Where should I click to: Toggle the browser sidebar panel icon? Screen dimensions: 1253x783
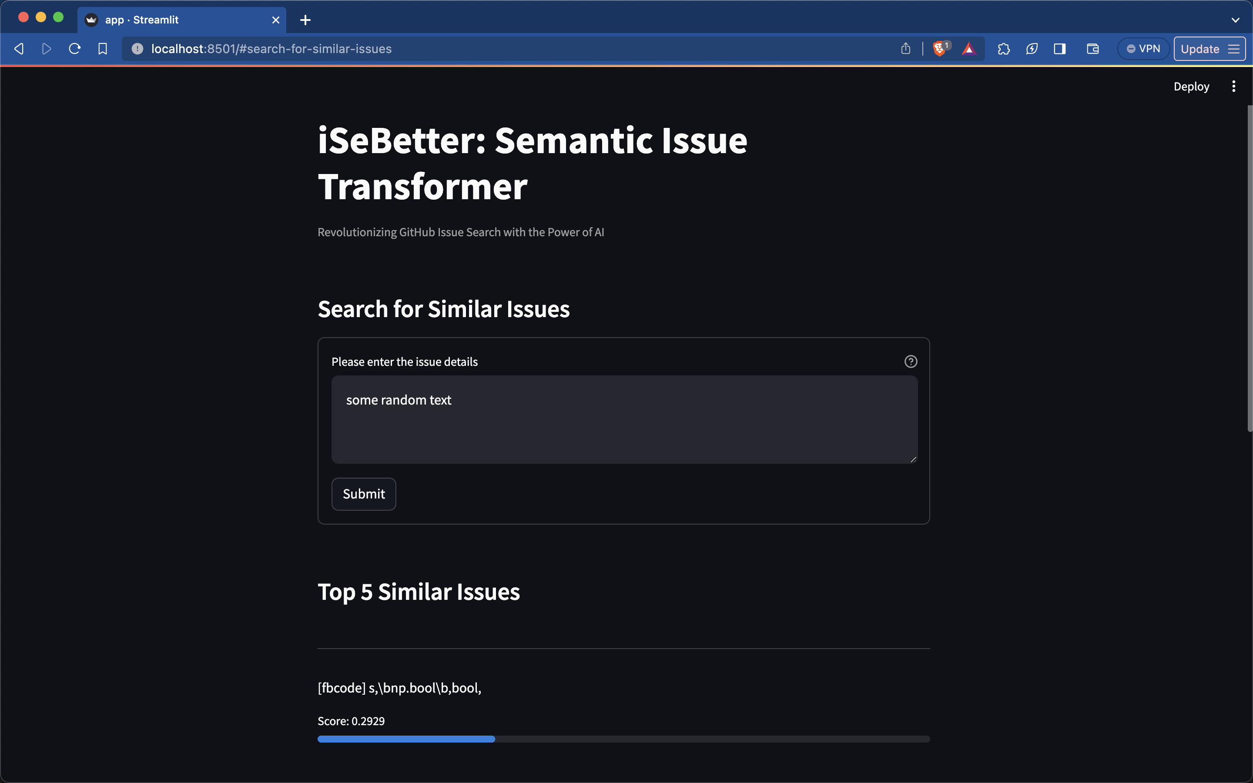pos(1059,49)
